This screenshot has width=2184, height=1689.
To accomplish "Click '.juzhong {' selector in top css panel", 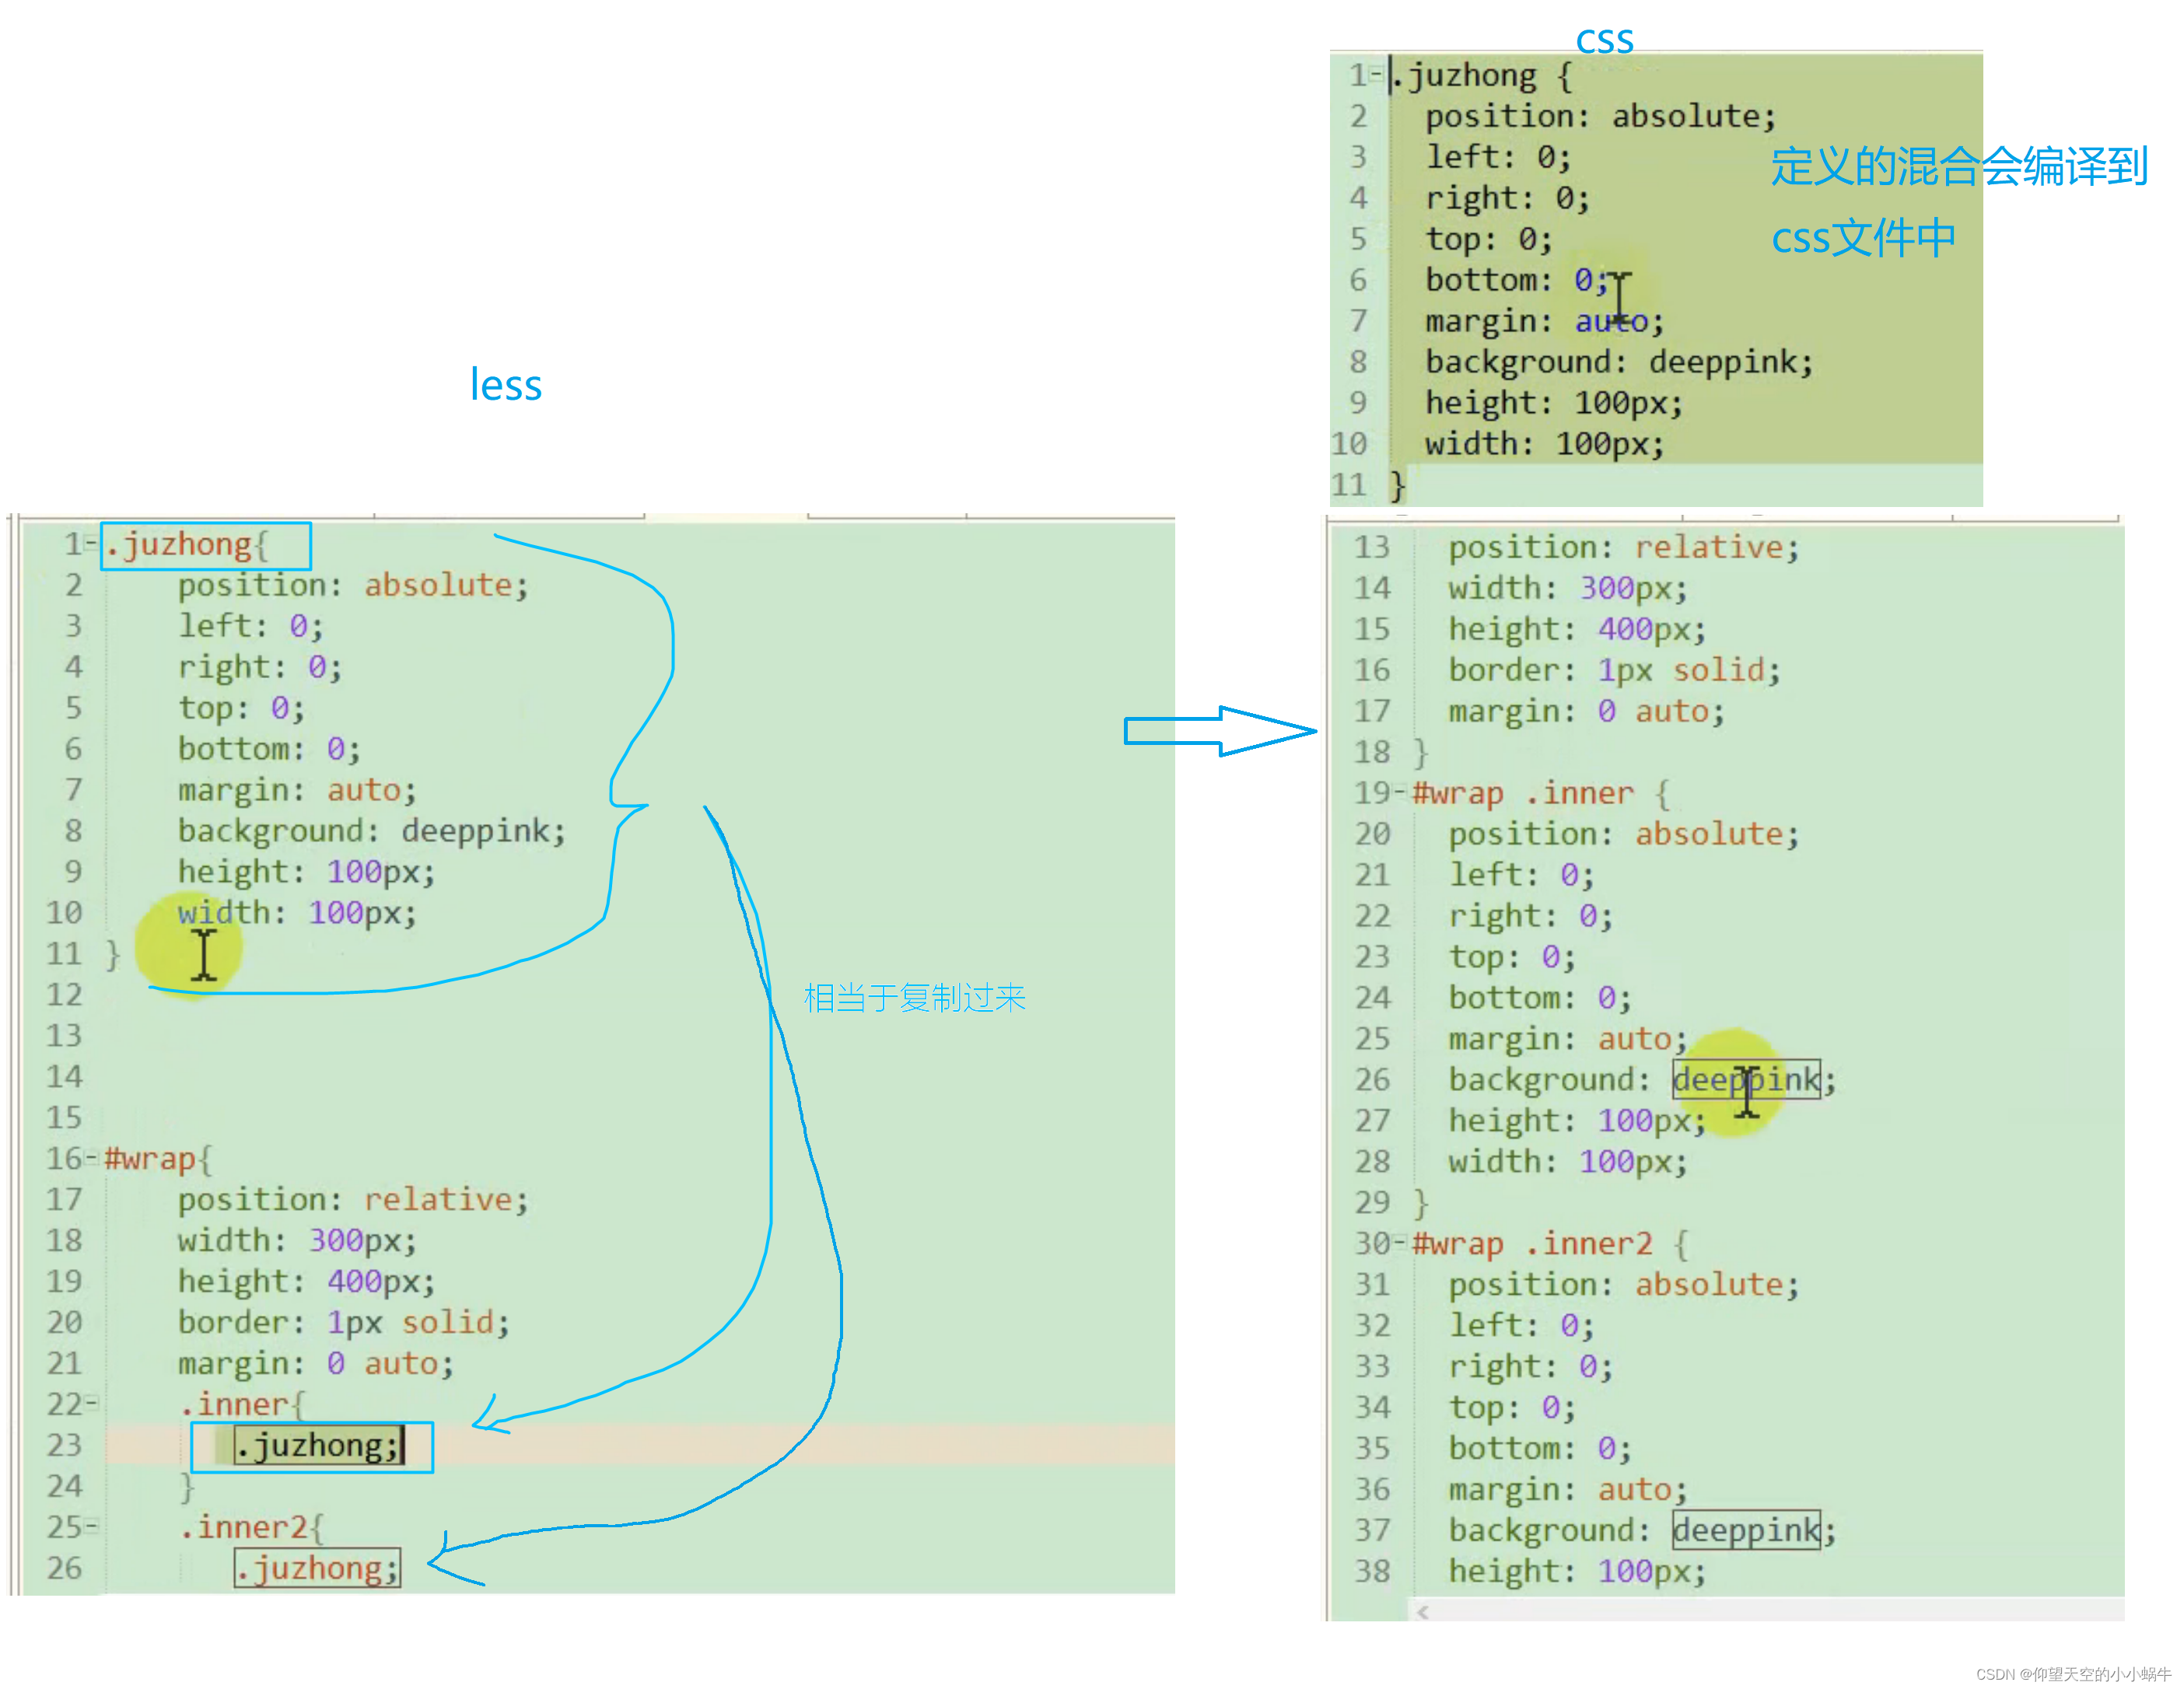I will point(1483,75).
